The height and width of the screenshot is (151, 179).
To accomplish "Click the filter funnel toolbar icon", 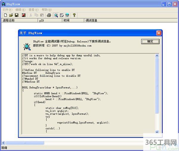I will tap(67, 15).
